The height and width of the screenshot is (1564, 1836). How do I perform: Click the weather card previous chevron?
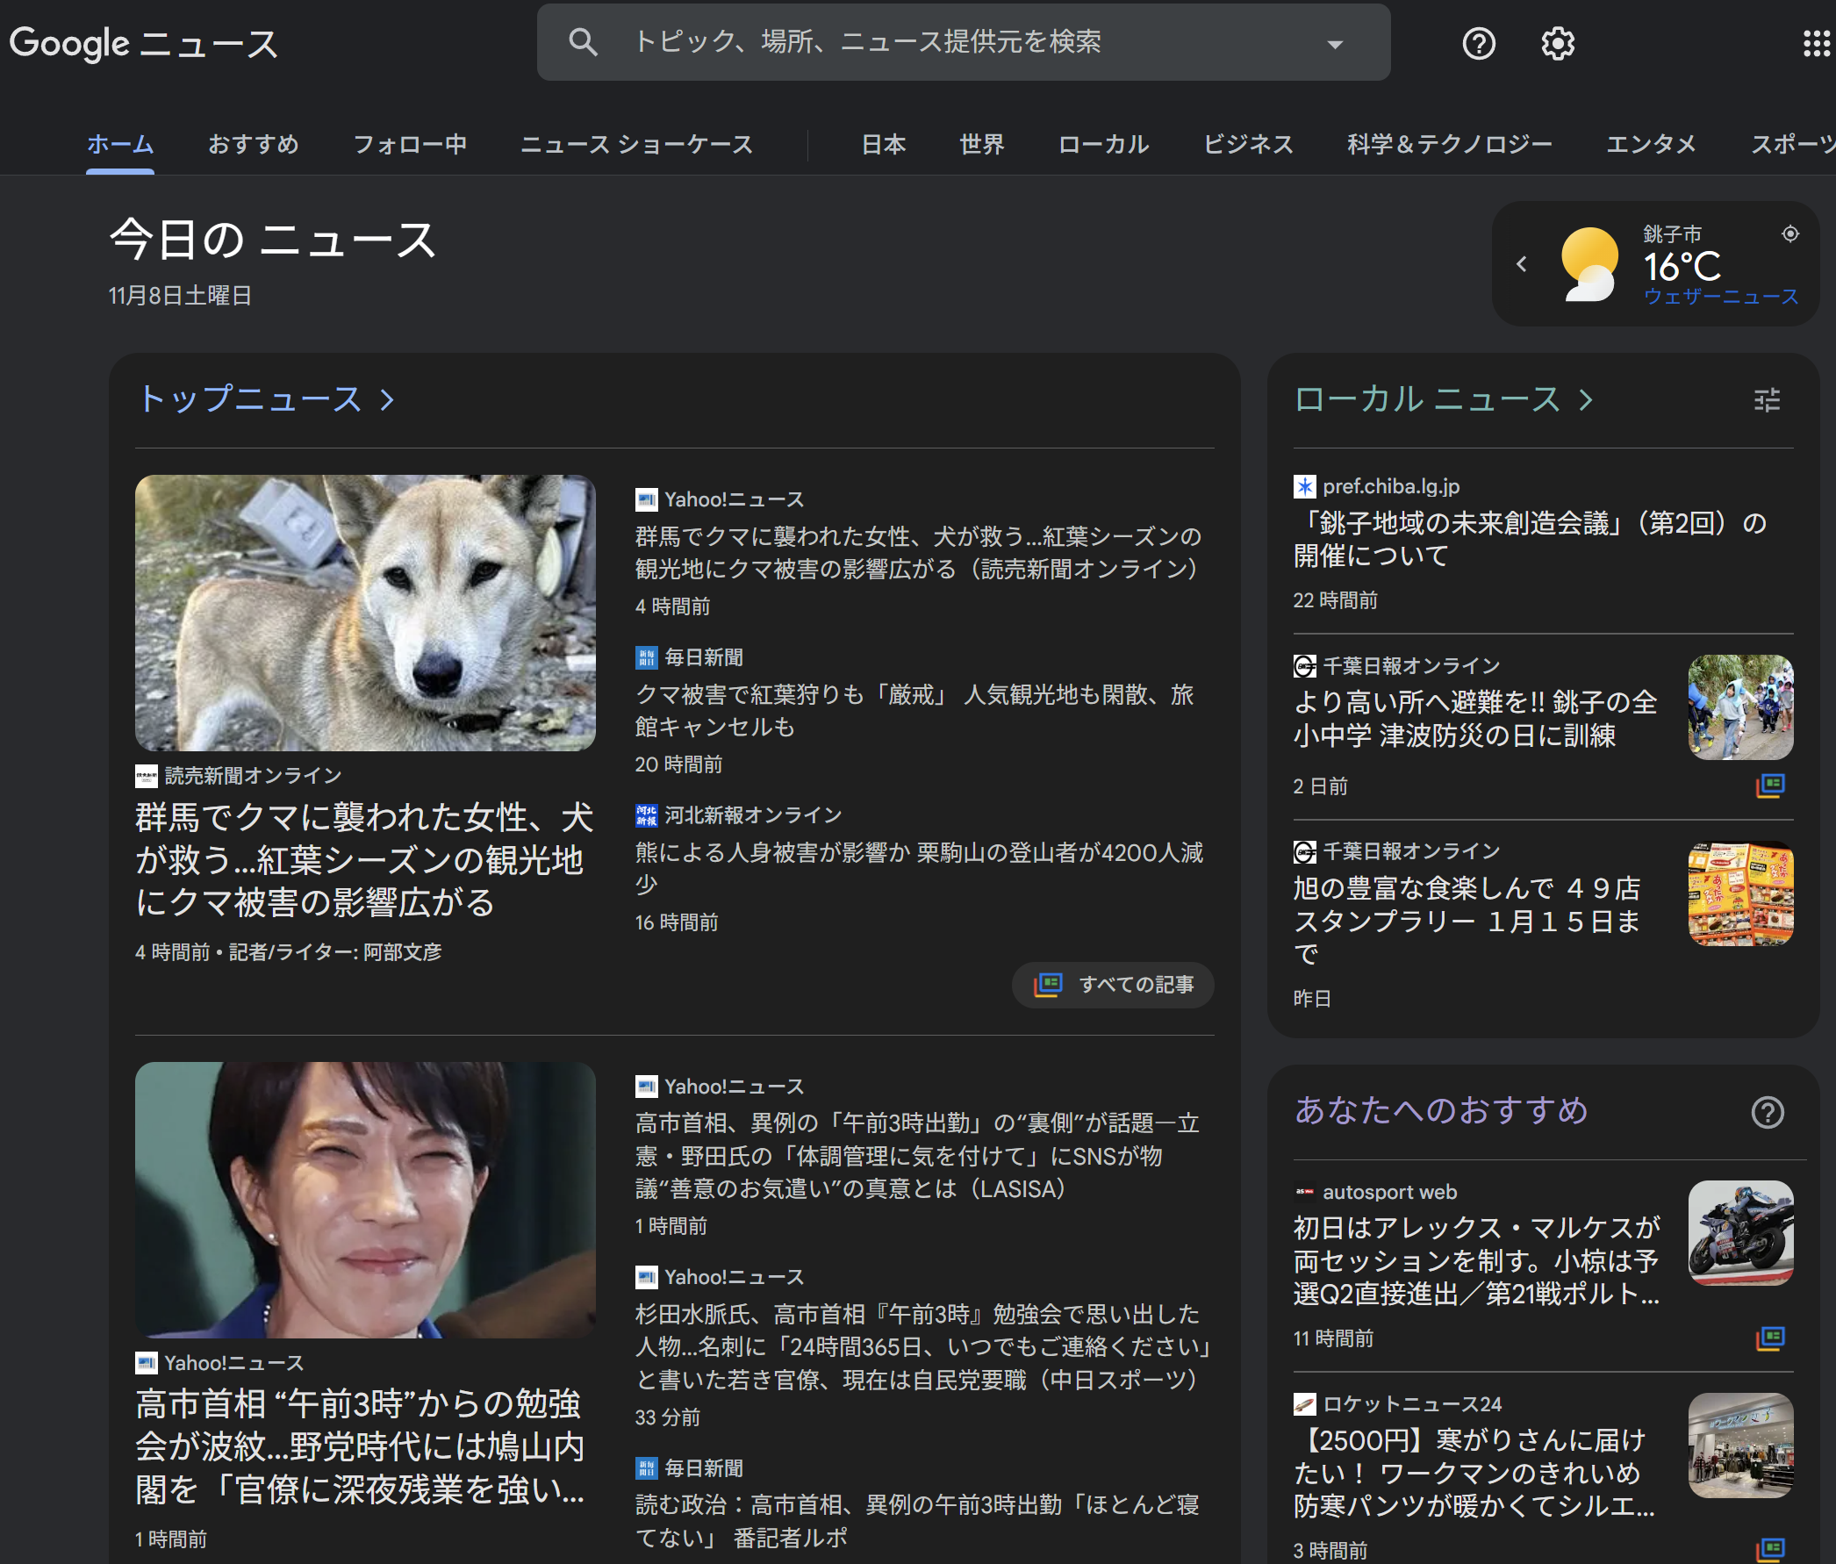[x=1522, y=264]
